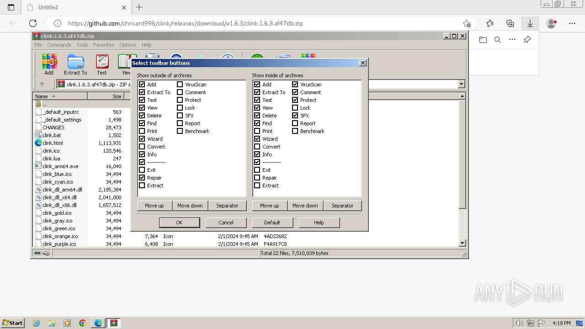
Task: Open Edge profile avatar
Action: 552,23
